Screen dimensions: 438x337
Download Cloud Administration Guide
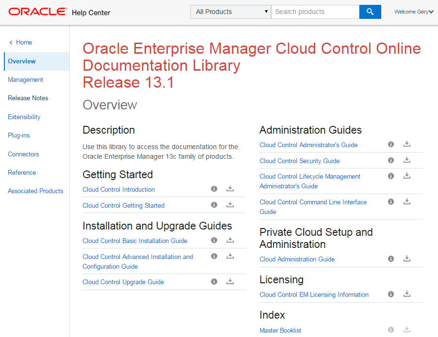click(x=406, y=259)
